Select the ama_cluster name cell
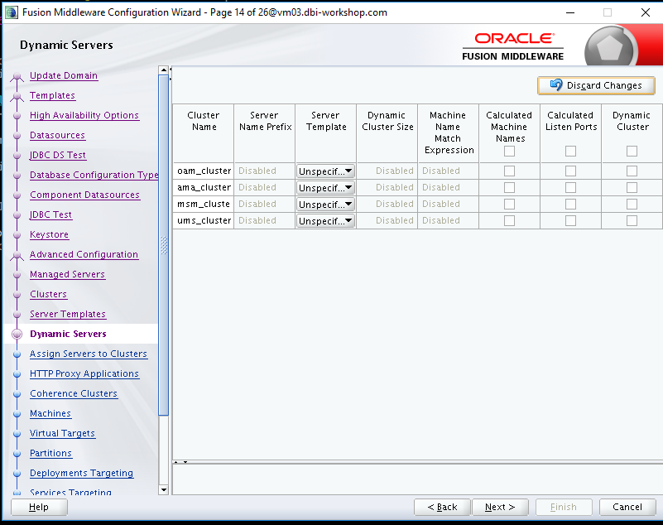The width and height of the screenshot is (663, 525). 204,187
